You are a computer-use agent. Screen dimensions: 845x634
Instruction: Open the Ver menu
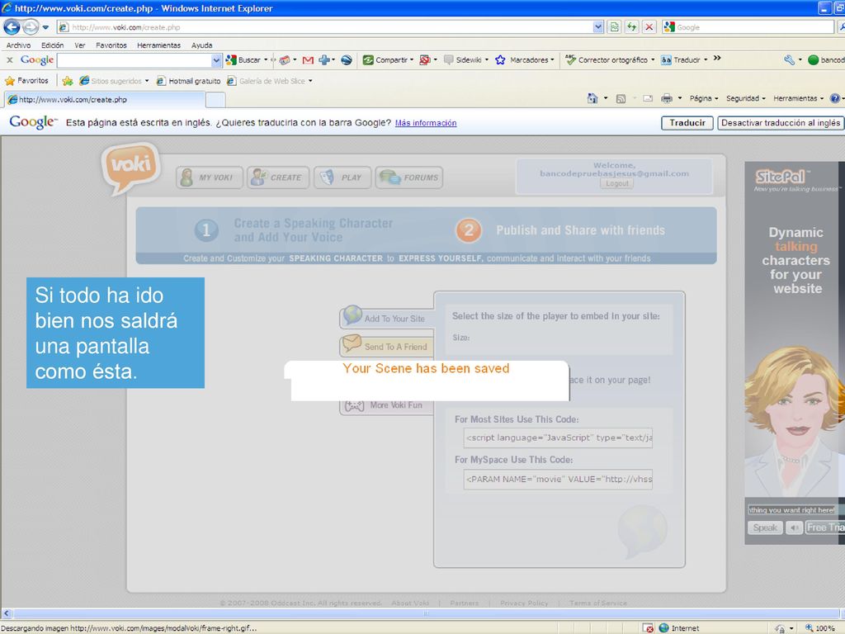coord(80,45)
